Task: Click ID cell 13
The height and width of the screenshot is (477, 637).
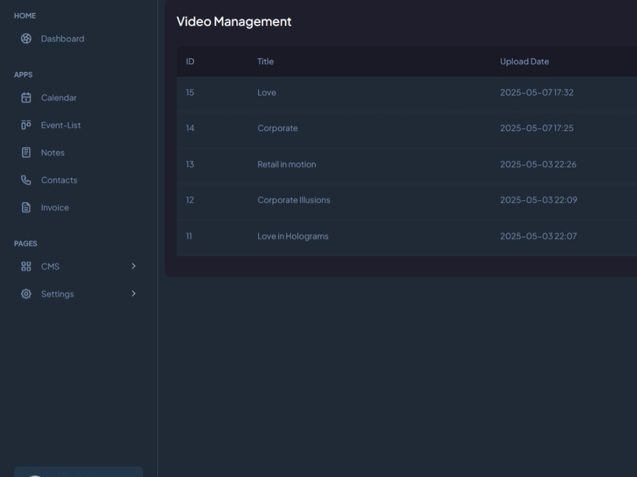Action: point(190,164)
